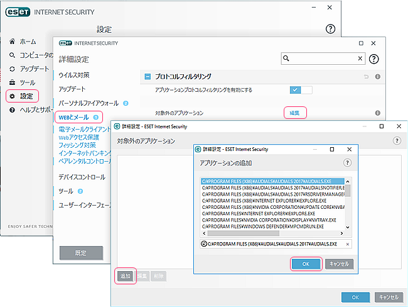Viewport: 408px width, 307px height.
Task: Click 編集 for 対象外のアプリケーション
Action: 295,113
